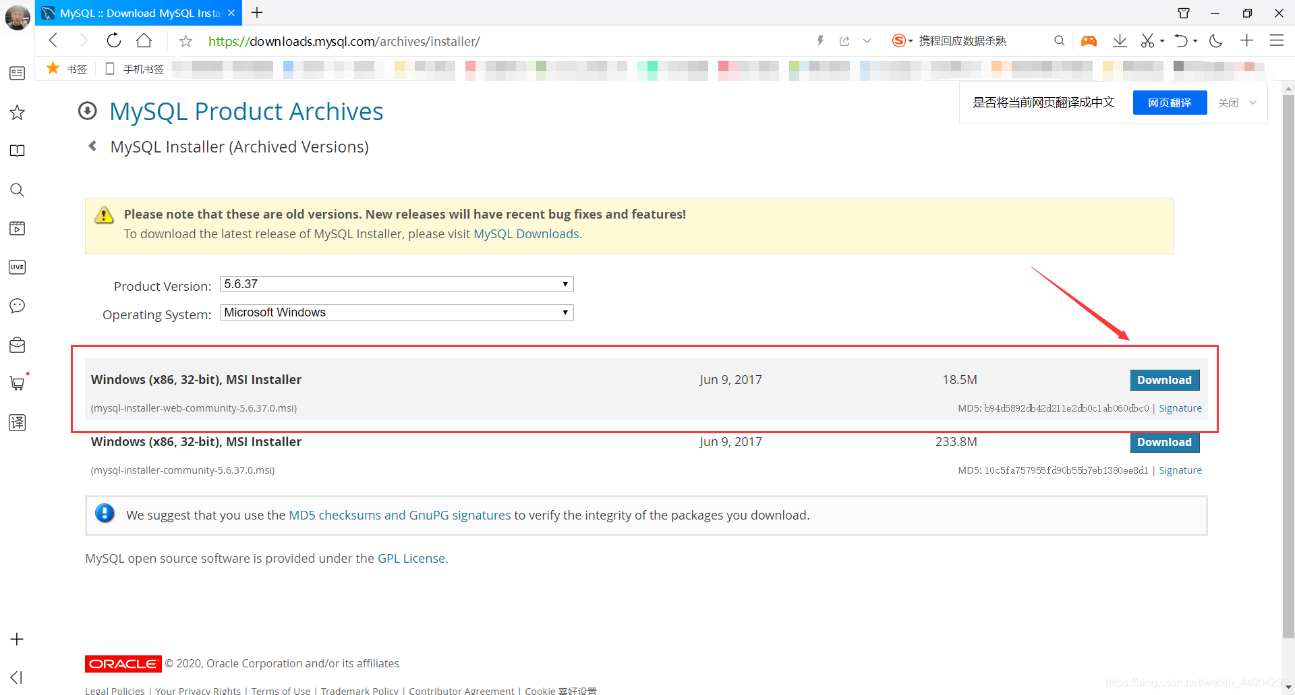
Task: Open the 手机书签 mobile bookmarks
Action: (x=134, y=69)
